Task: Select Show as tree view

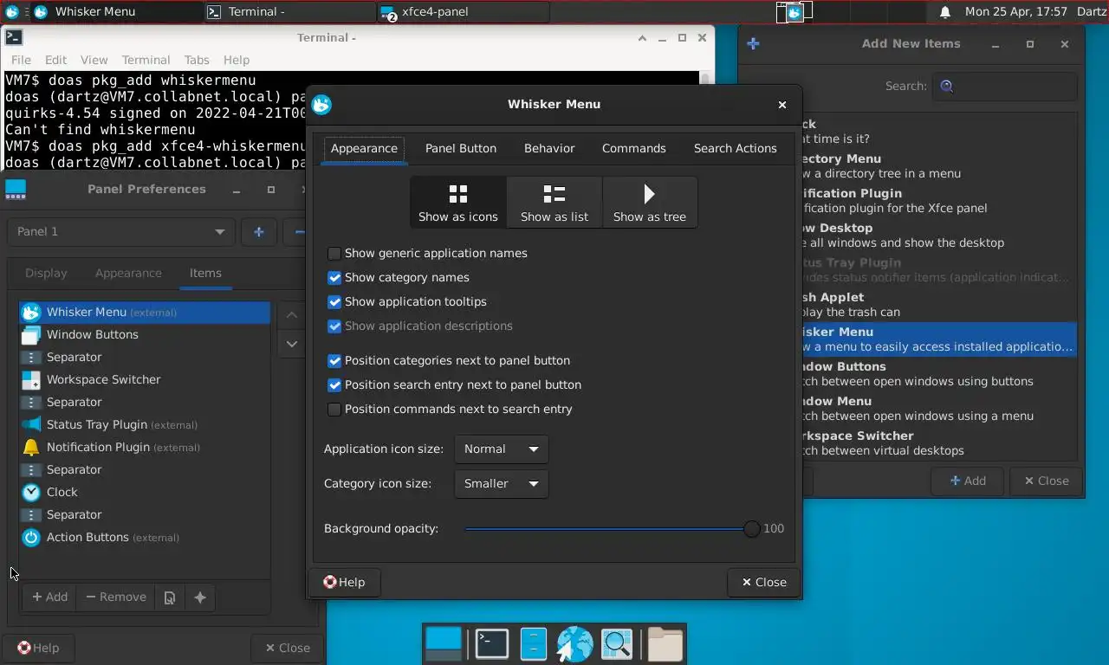Action: coord(650,202)
